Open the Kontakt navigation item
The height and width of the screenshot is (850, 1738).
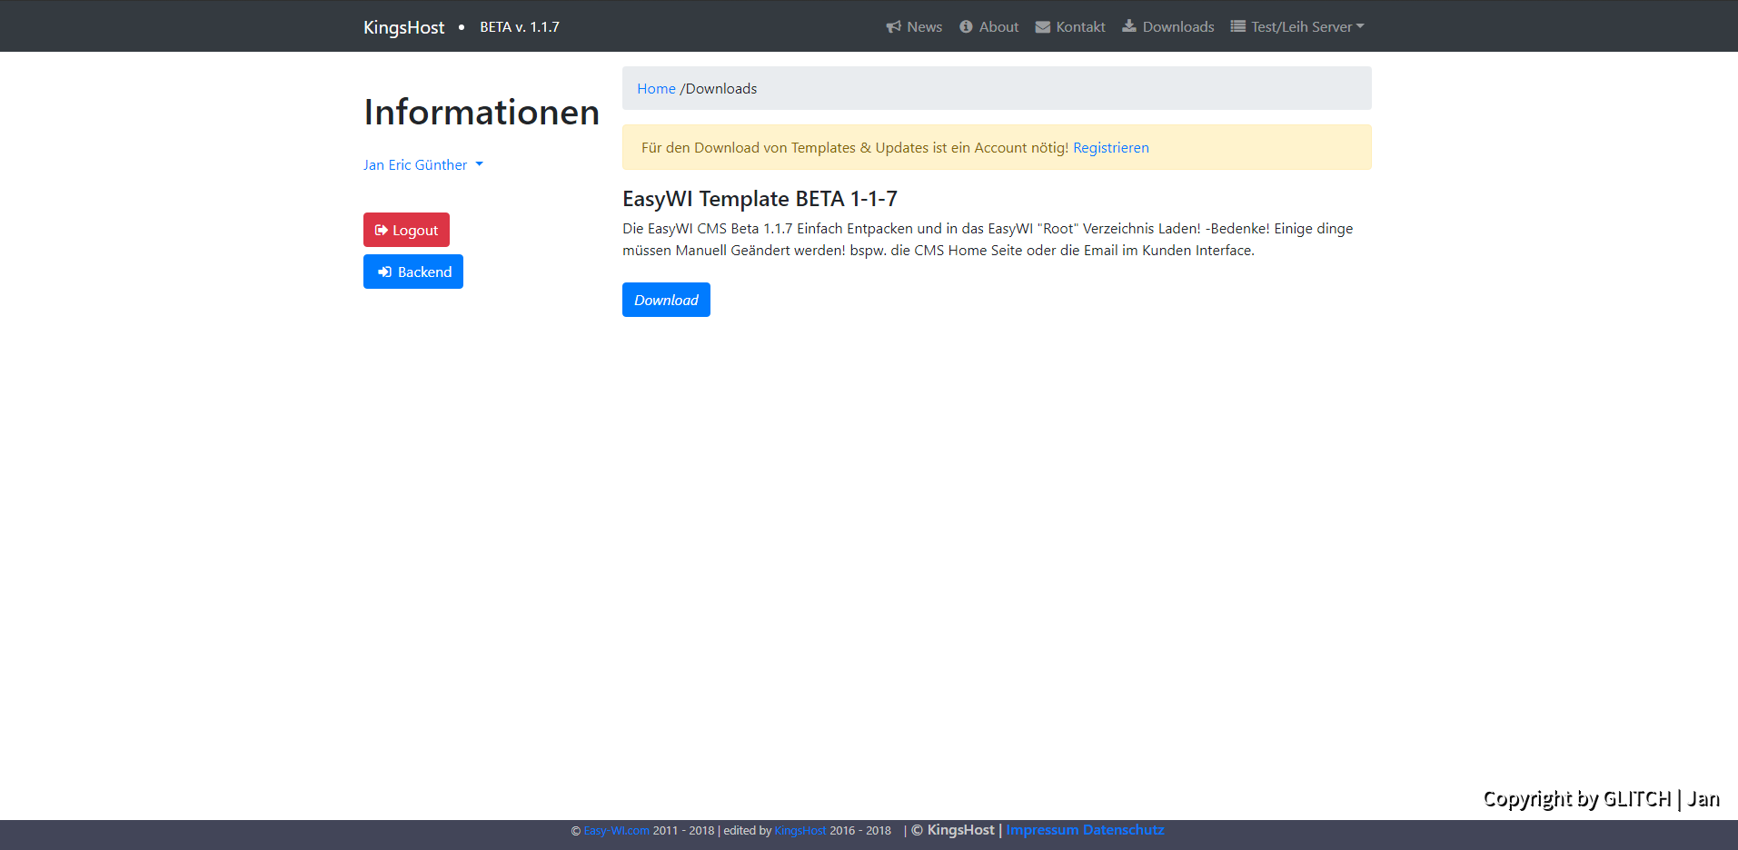click(1080, 27)
